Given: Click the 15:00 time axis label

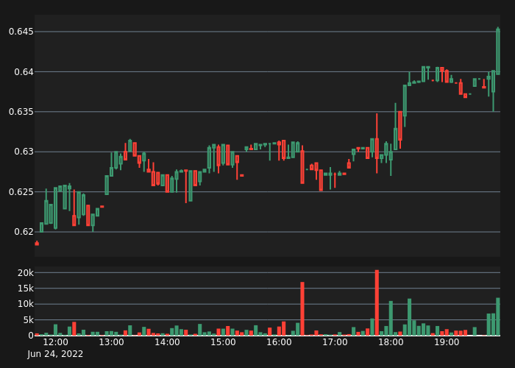Looking at the screenshot, I should pos(223,342).
